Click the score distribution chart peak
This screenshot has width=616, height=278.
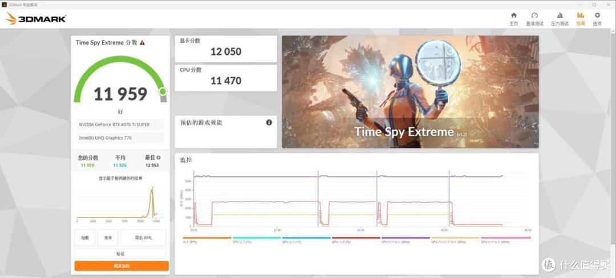pyautogui.click(x=152, y=190)
